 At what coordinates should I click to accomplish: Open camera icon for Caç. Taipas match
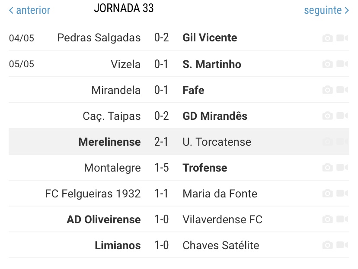[327, 116]
